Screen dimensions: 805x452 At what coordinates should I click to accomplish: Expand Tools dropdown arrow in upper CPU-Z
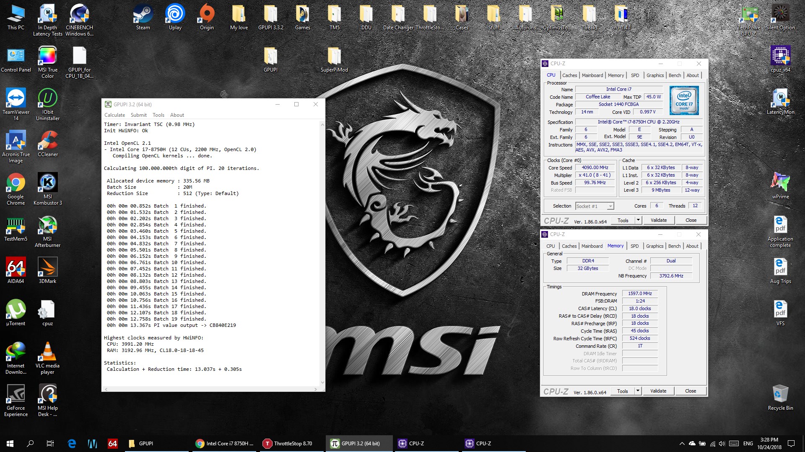point(638,220)
